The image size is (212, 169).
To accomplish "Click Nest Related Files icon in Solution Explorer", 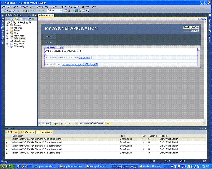I will coord(16,19).
